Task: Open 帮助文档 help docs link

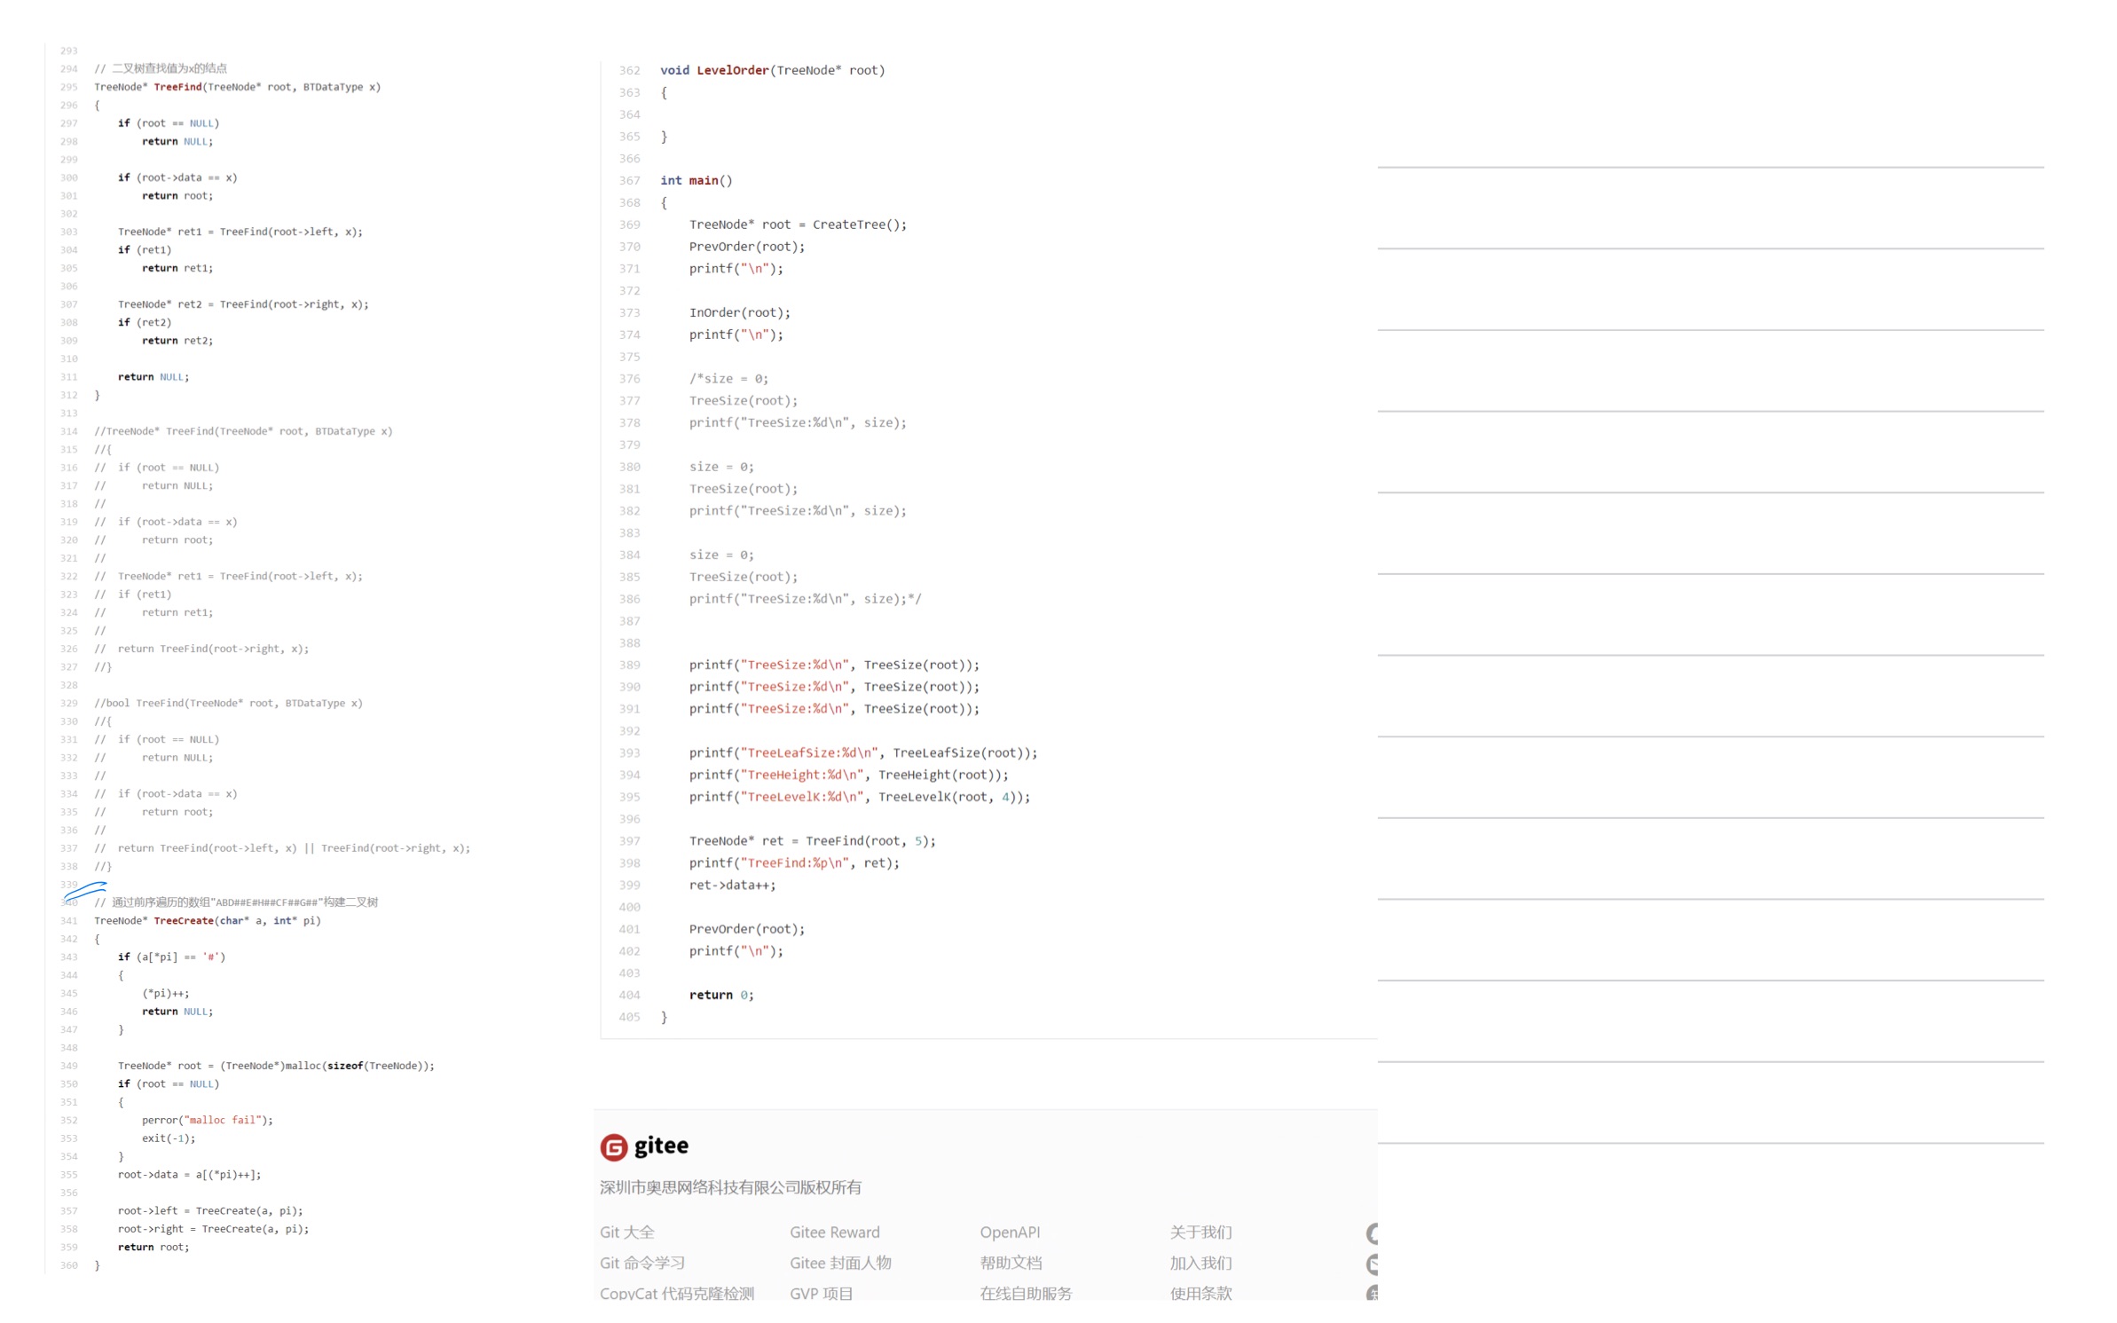Action: [1010, 1262]
